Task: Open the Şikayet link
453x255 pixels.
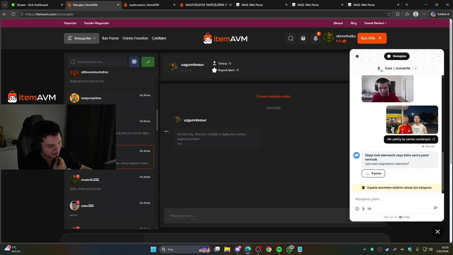Action: coord(338,23)
